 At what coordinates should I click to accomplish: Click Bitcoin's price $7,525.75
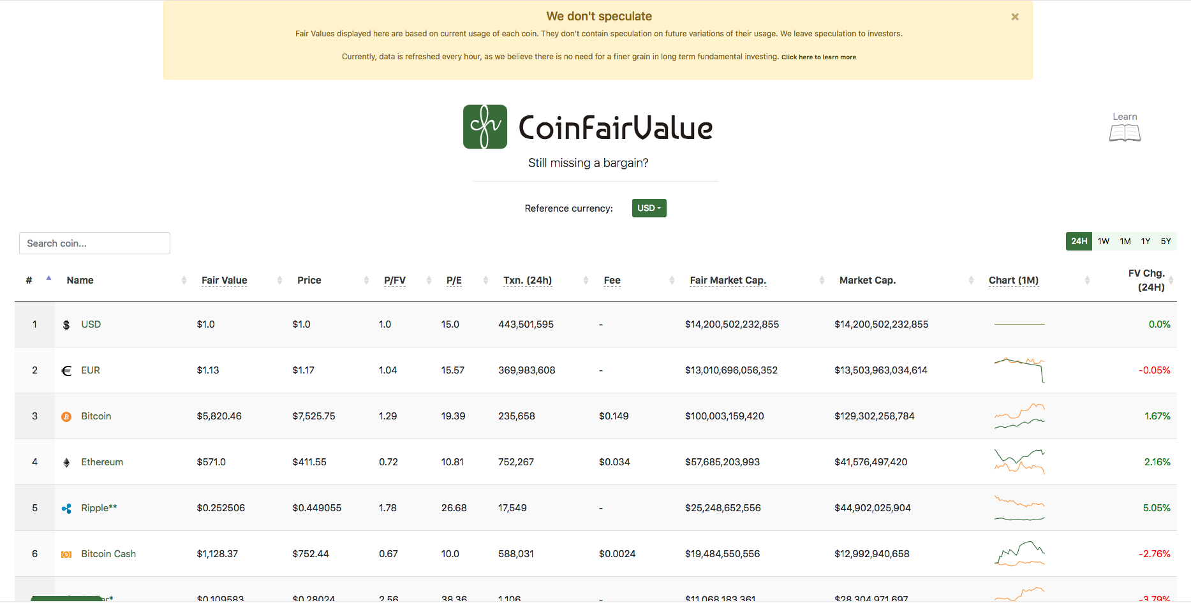point(314,416)
